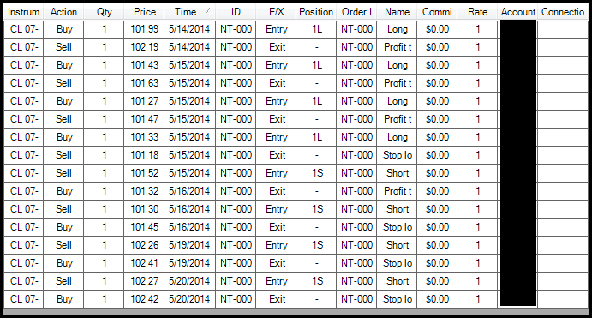Click the Rate column header
This screenshot has height=318, width=592.
point(477,12)
